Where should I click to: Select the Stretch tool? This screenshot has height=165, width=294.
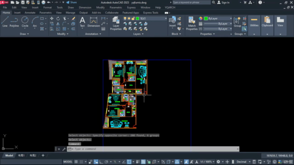[51, 29]
